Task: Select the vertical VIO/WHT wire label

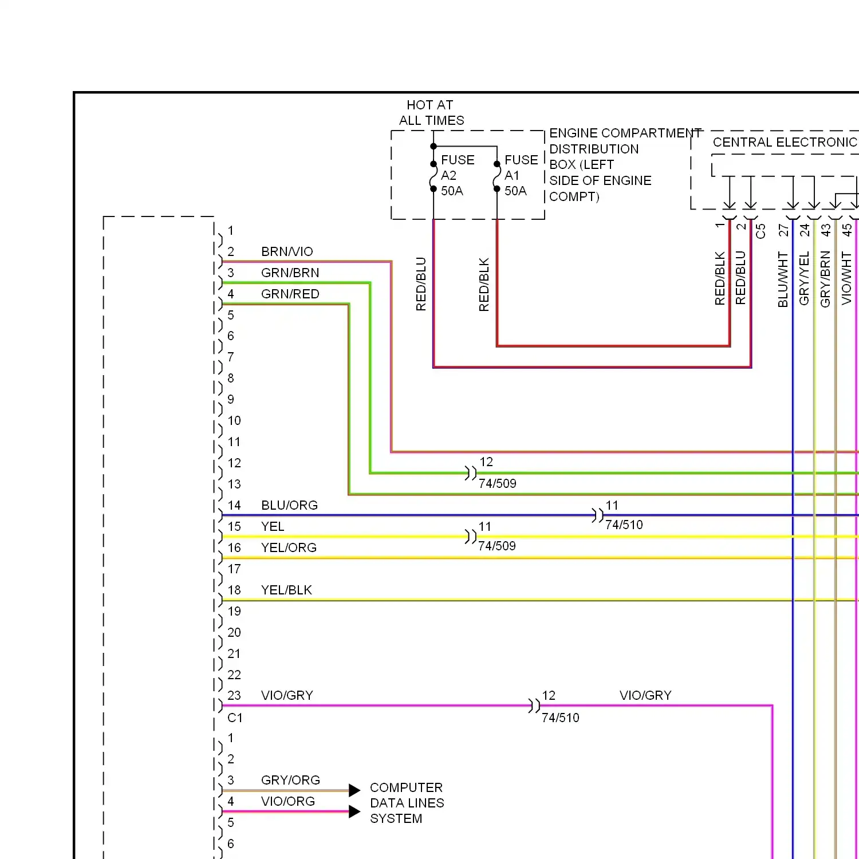Action: click(846, 278)
